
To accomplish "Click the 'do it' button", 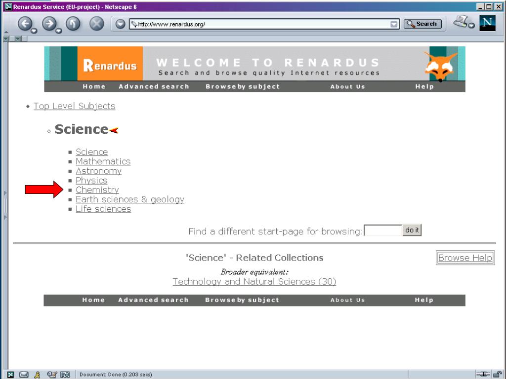I will [x=412, y=230].
